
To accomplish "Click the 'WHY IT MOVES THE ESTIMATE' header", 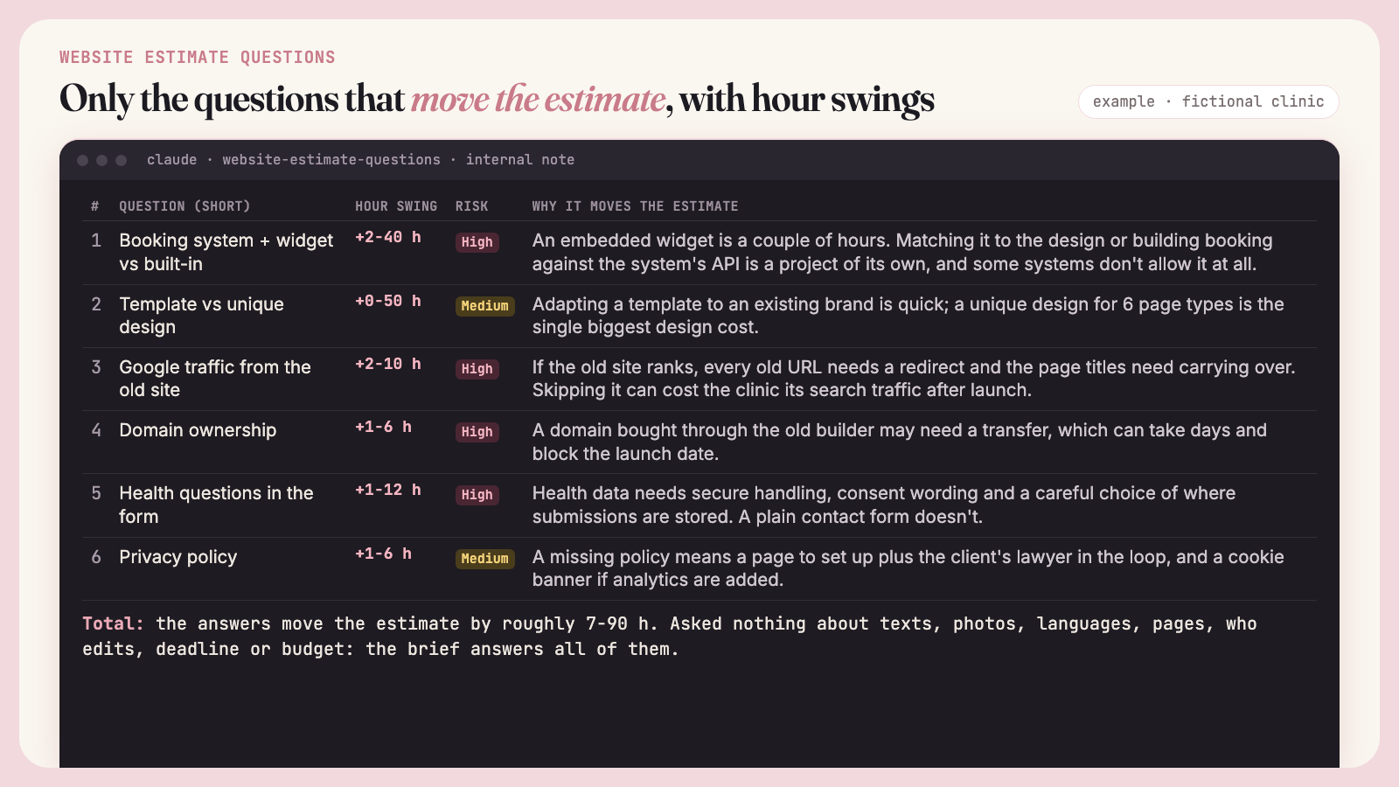I will point(636,206).
